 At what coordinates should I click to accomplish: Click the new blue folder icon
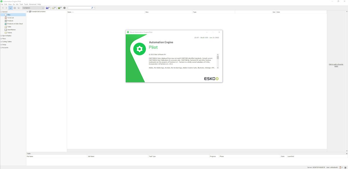tap(48, 8)
